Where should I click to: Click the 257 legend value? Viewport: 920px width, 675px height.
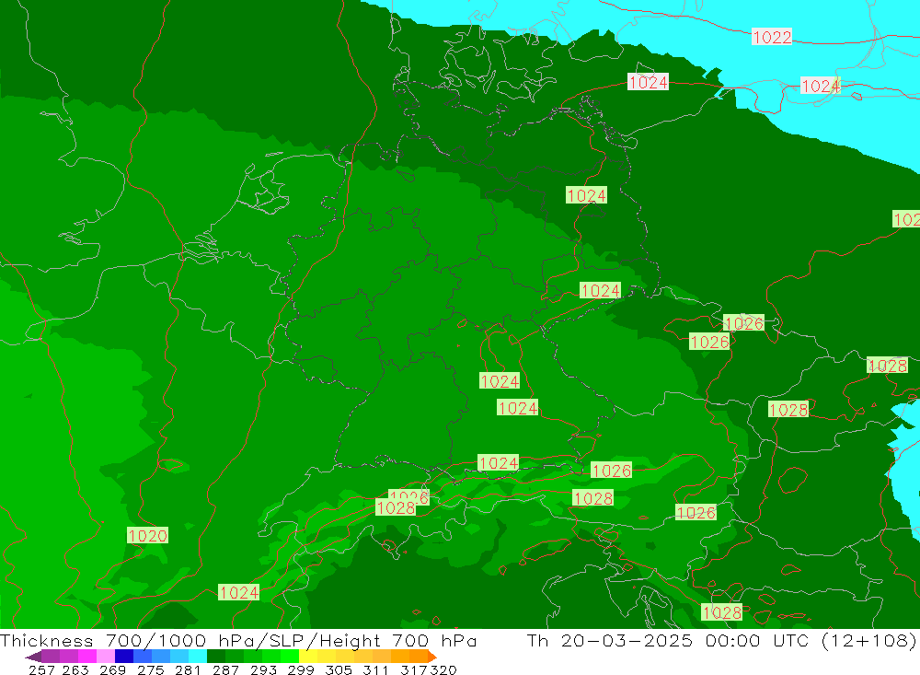[x=41, y=669]
